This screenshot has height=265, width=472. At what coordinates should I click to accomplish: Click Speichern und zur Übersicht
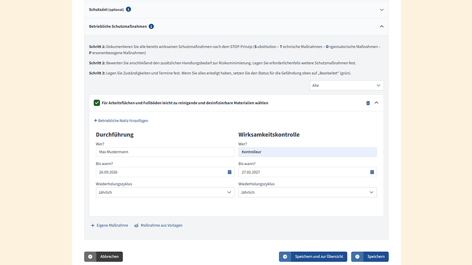coord(313,257)
